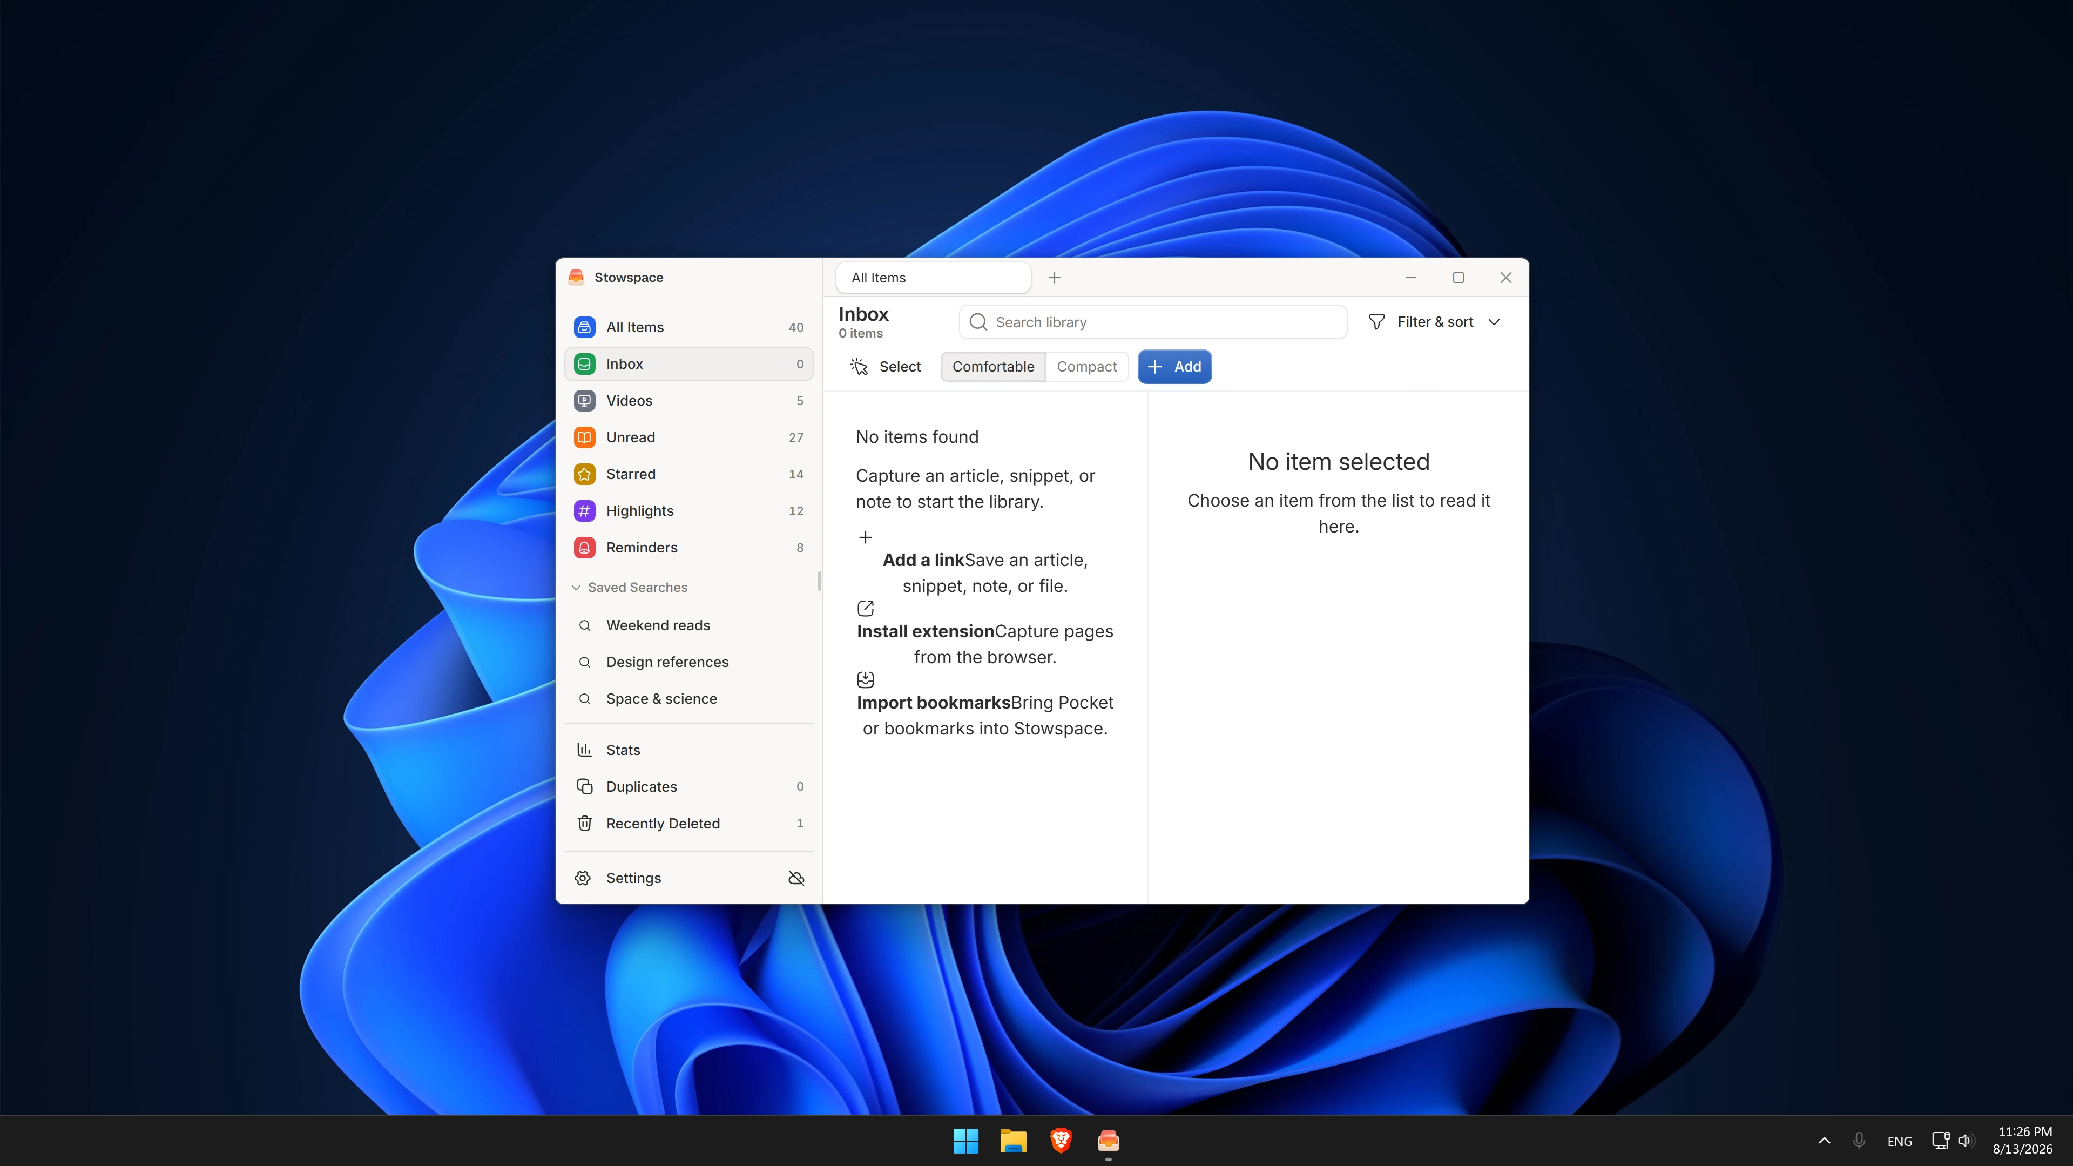
Task: Switch to Compact density view
Action: click(x=1086, y=367)
